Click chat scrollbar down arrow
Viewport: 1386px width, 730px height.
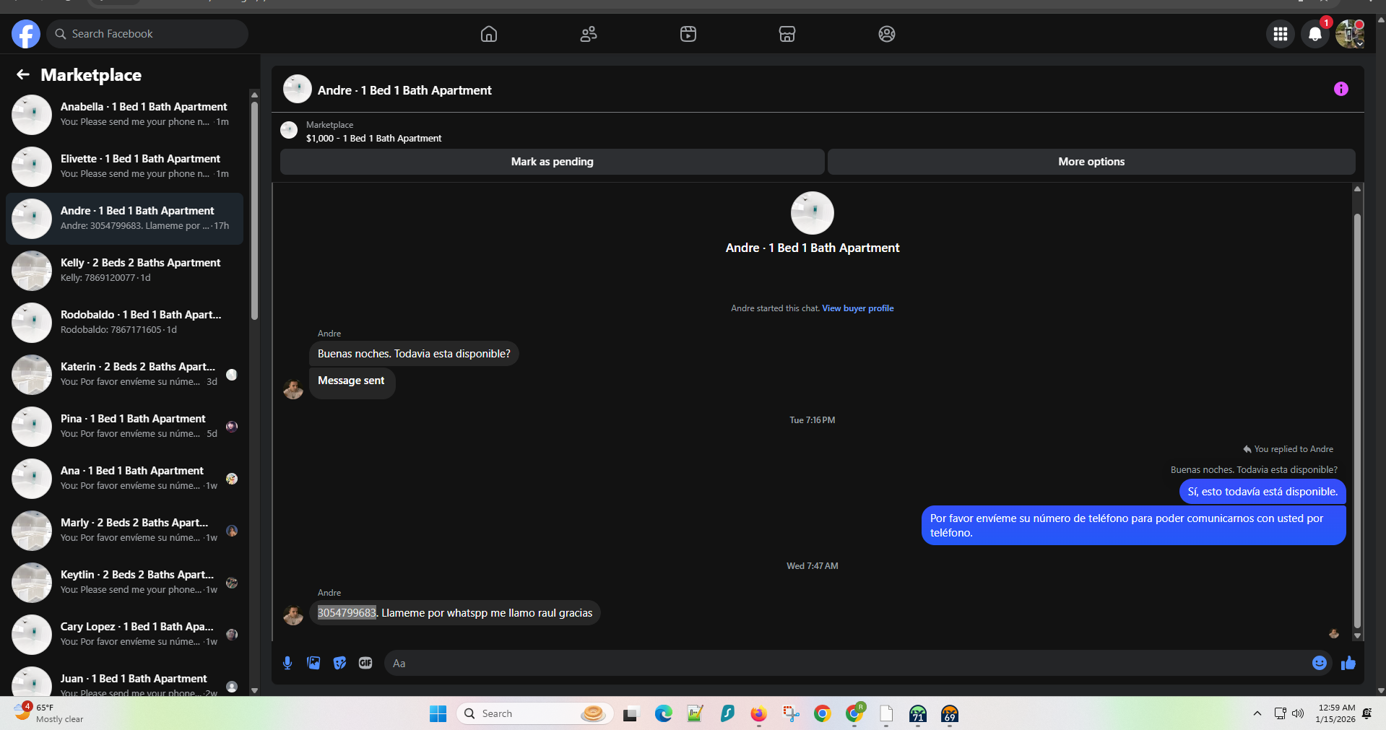coord(1357,636)
